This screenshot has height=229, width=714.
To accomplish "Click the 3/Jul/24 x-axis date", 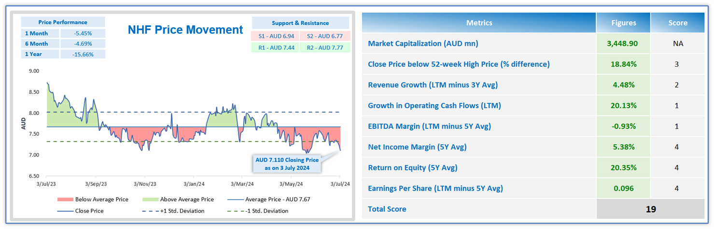I will point(340,184).
